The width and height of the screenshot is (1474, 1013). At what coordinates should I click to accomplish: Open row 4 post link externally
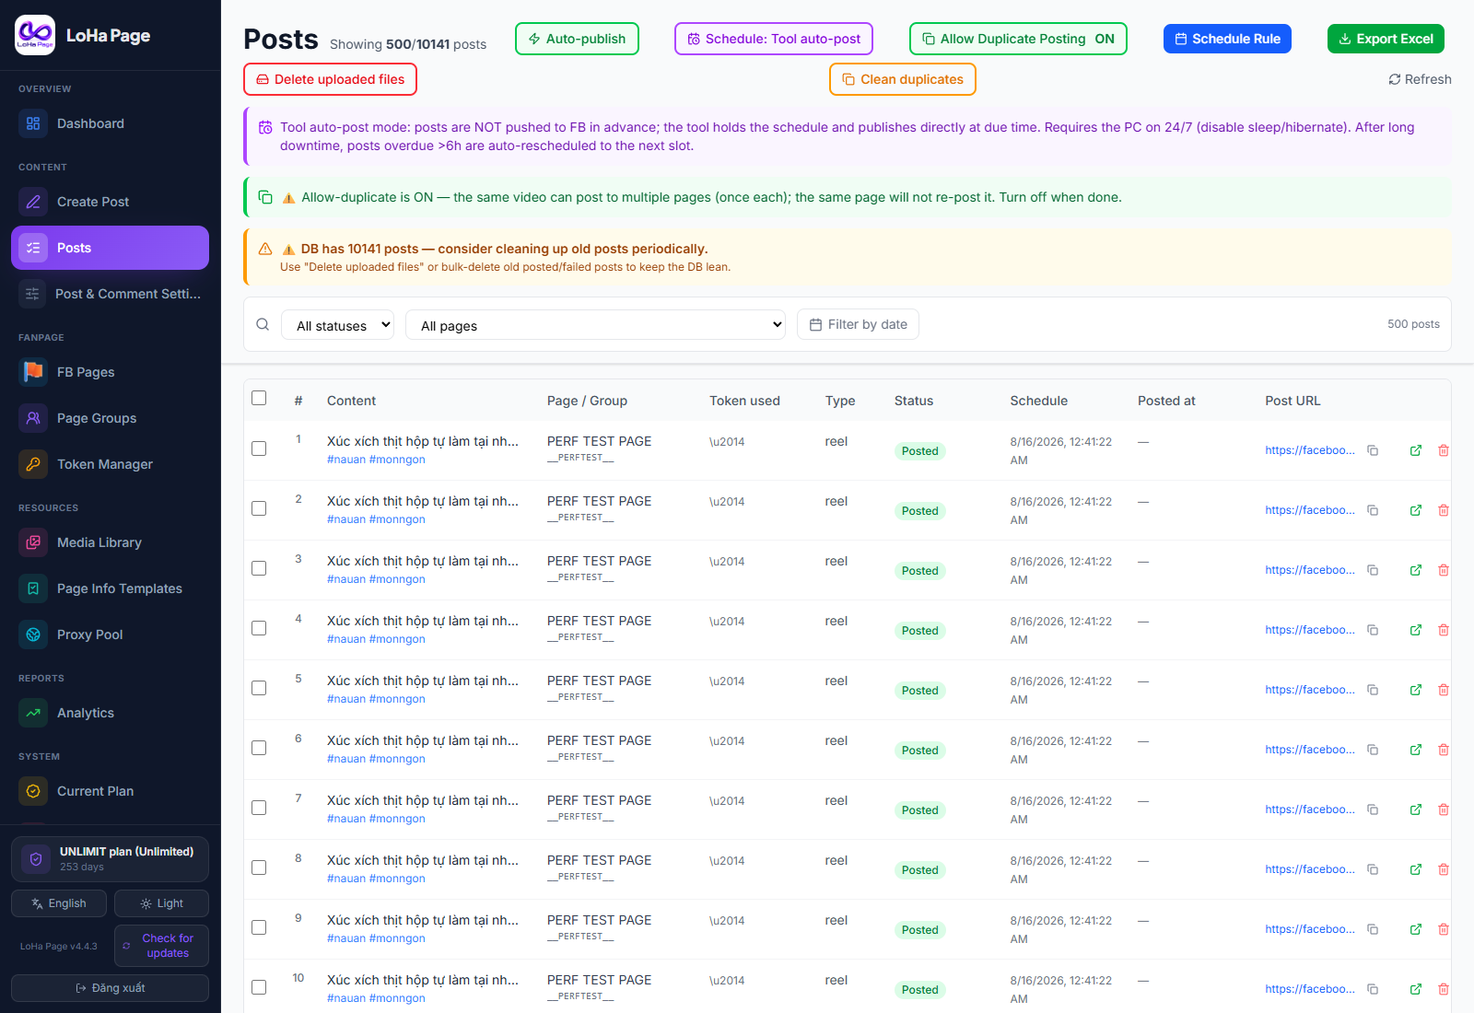click(1416, 630)
